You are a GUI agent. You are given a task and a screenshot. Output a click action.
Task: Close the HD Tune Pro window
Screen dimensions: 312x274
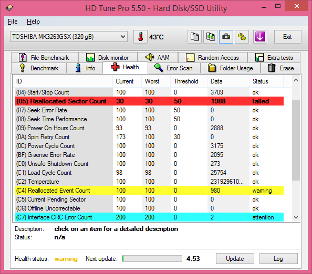pos(296,6)
